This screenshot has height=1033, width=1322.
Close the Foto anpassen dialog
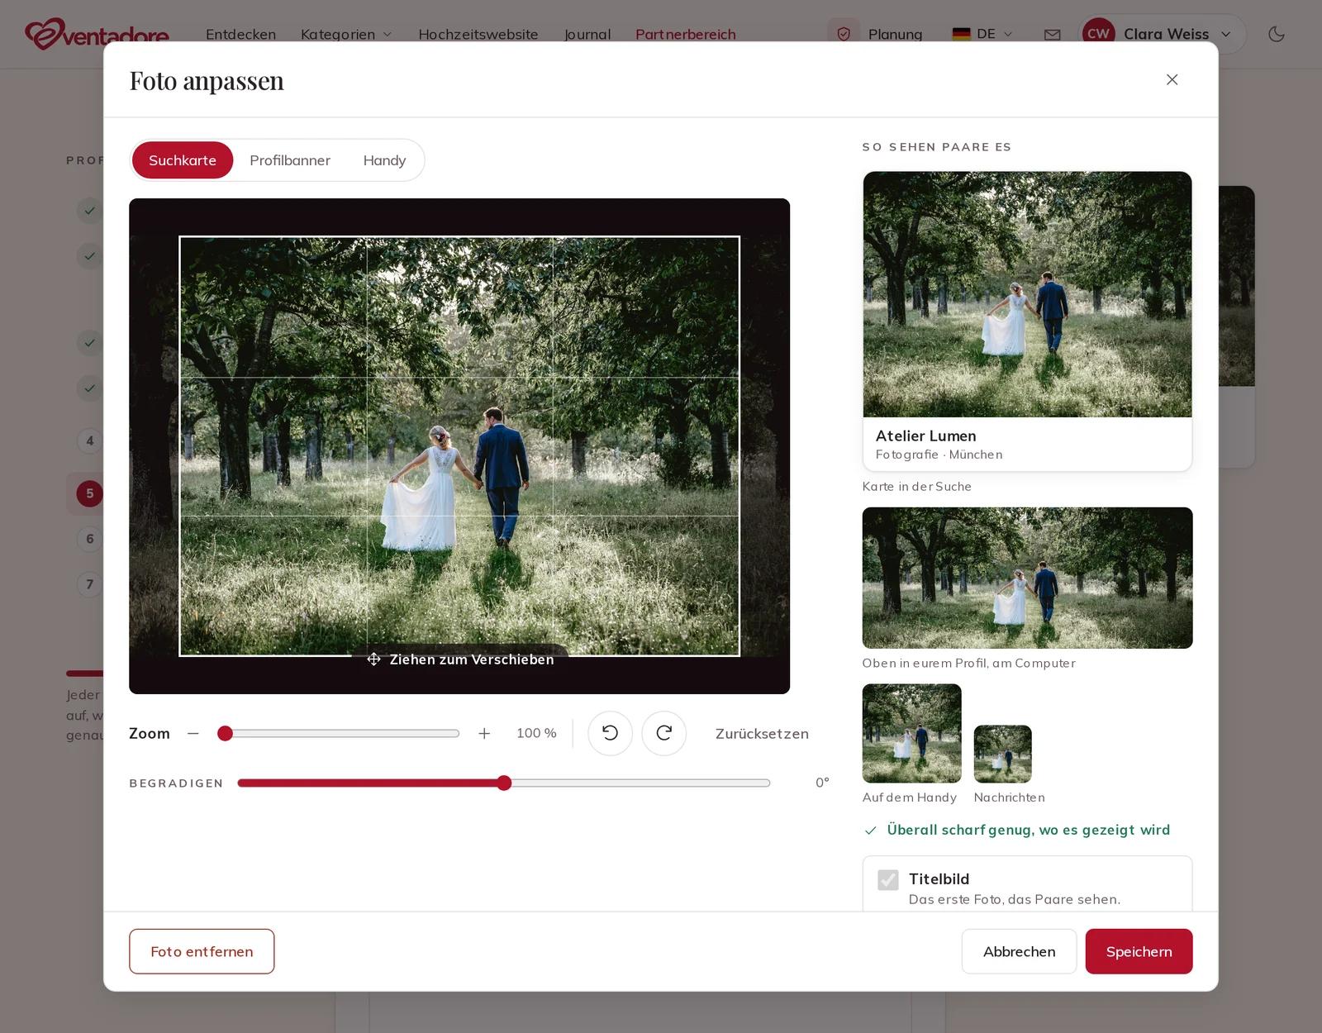(1172, 79)
